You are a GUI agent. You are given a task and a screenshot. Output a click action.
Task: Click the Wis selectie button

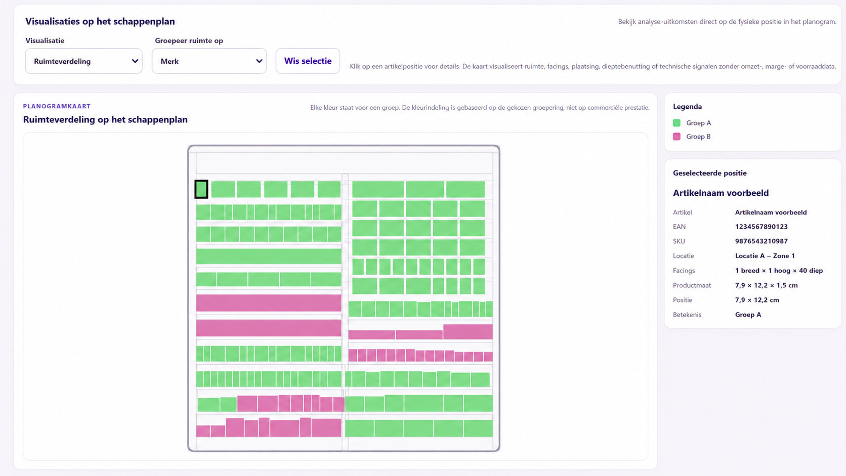tap(308, 61)
